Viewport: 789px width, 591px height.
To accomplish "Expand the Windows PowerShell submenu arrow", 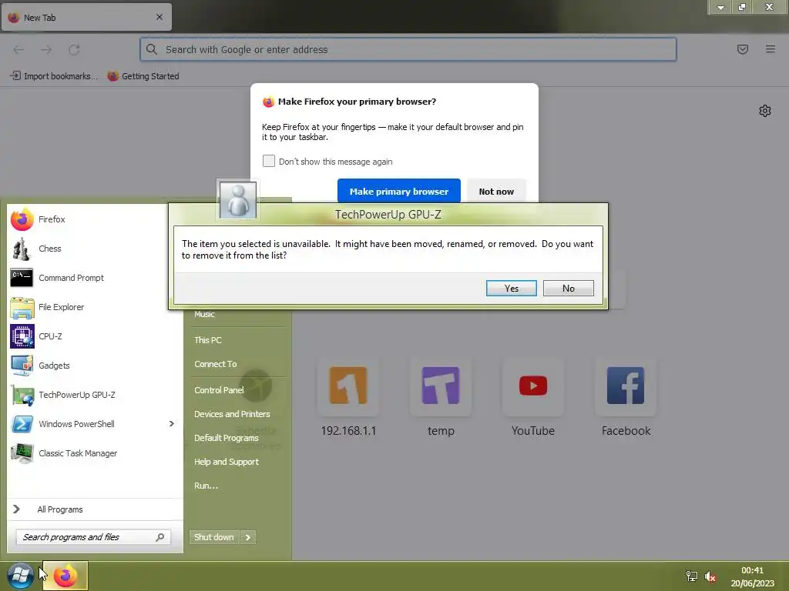I will coord(172,424).
